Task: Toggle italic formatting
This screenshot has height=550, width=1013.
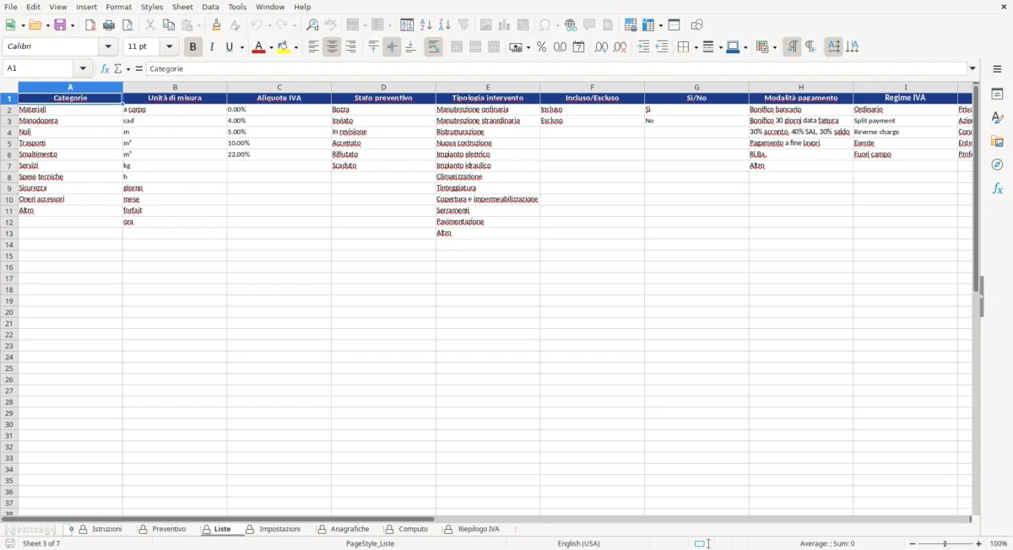Action: point(212,47)
